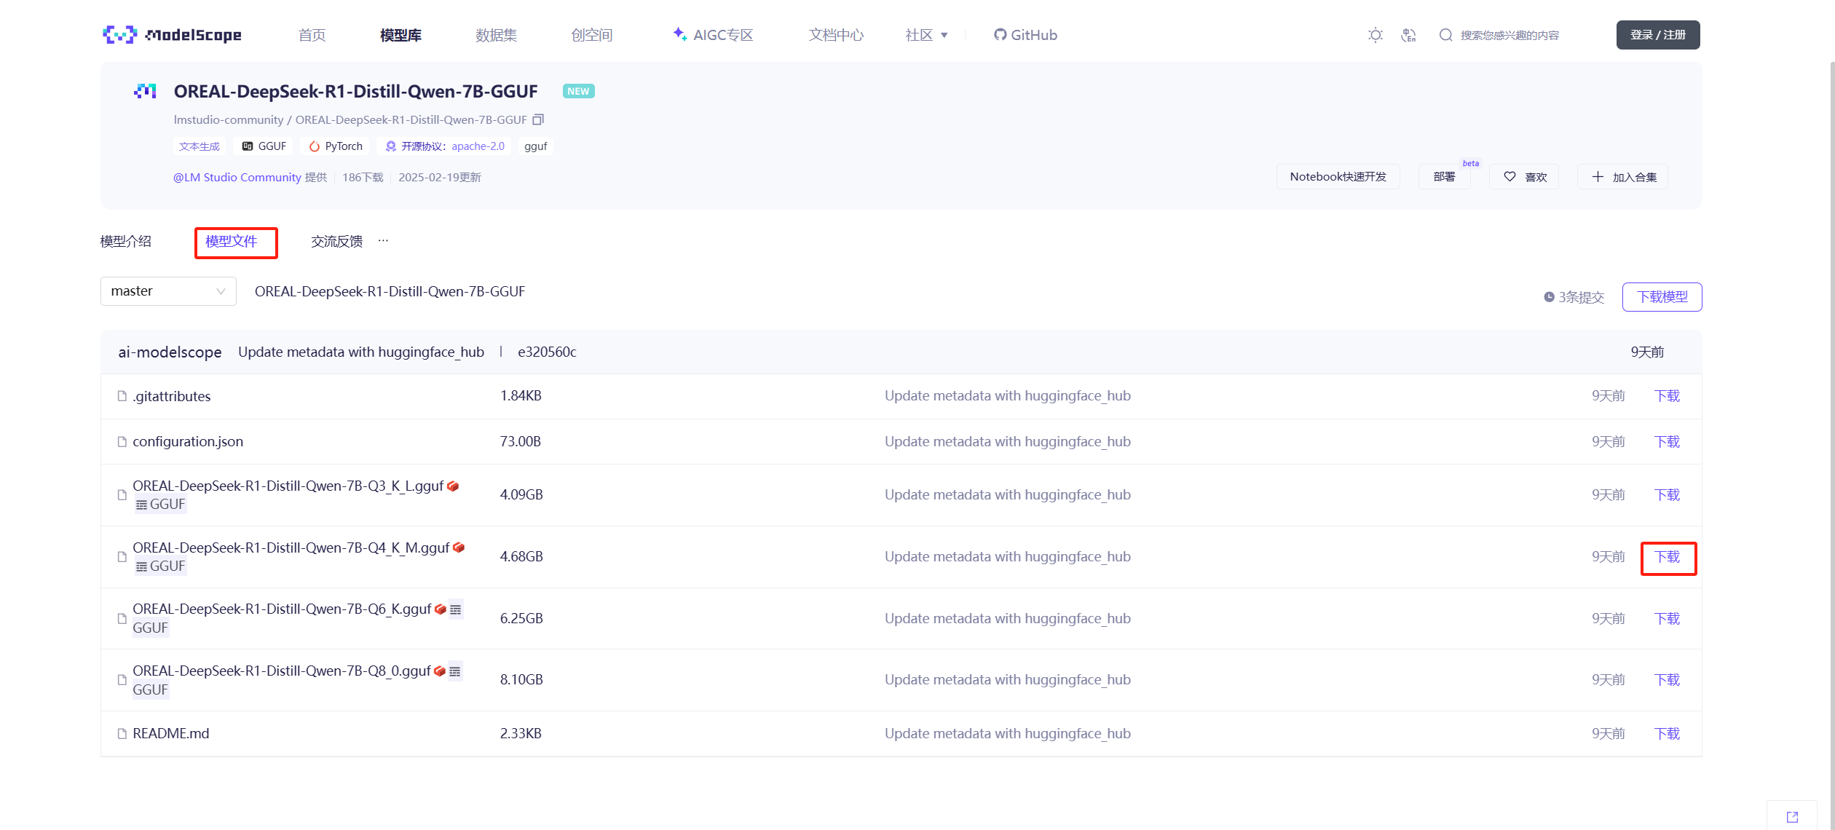The image size is (1835, 830).
Task: Click file icon of .gitattributes
Action: tap(122, 396)
